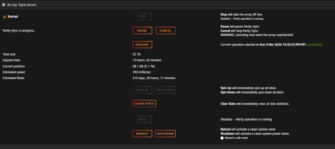
Task: Click 'Pause will pause Parity-Sync.' description
Action: pyautogui.click(x=240, y=26)
